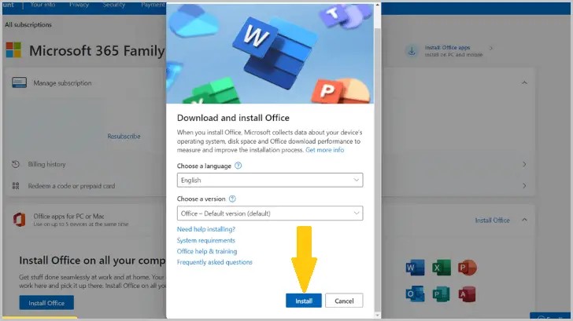Click the blue Install Office button

coord(46,303)
